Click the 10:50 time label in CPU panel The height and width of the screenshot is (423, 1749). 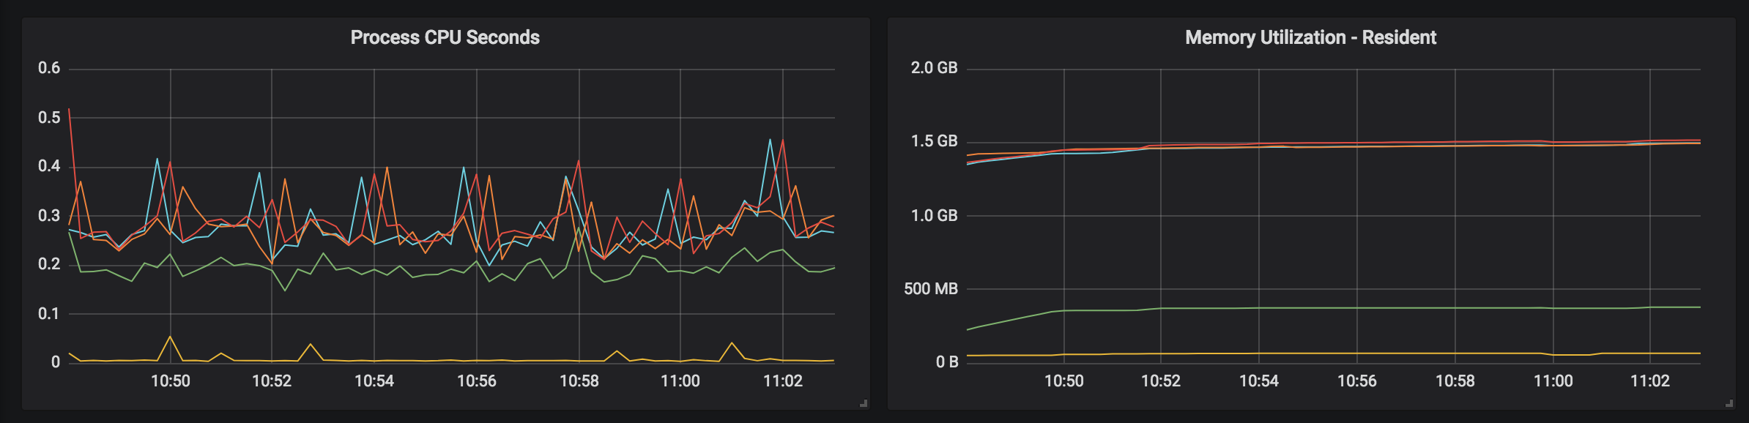click(x=171, y=381)
